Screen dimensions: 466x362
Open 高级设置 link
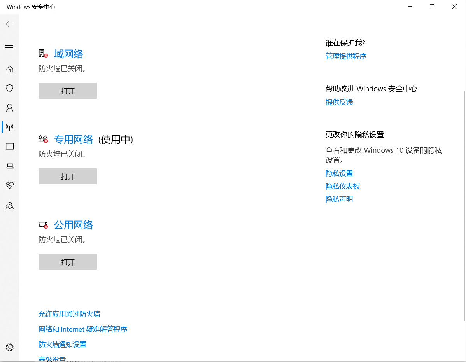click(x=52, y=359)
